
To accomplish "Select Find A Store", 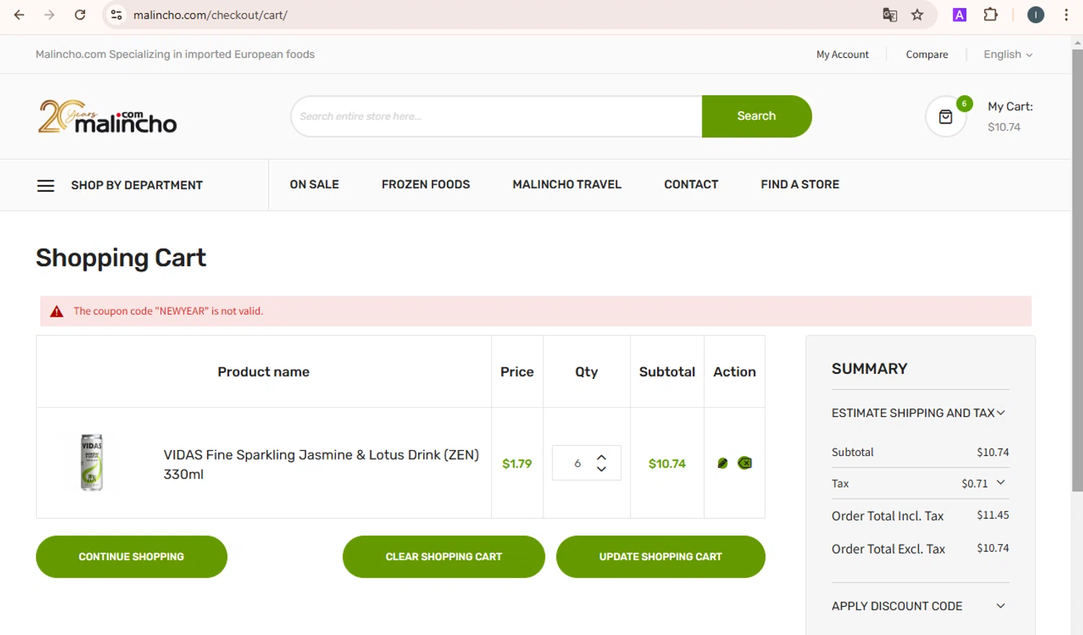I will 800,185.
